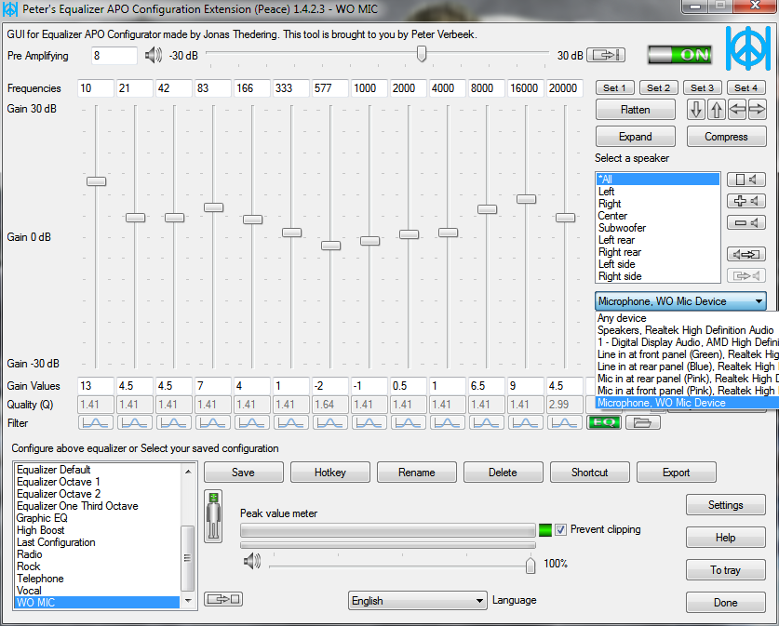The width and height of the screenshot is (779, 626).
Task: Click the add speaker plus icon
Action: [x=745, y=201]
